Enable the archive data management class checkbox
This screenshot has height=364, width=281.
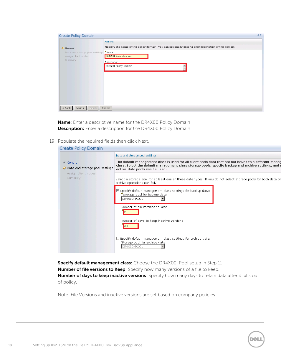[x=118, y=238]
